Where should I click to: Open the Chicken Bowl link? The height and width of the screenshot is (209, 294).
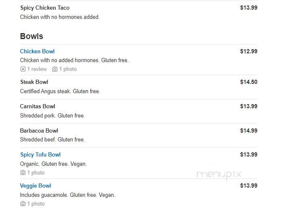(37, 51)
